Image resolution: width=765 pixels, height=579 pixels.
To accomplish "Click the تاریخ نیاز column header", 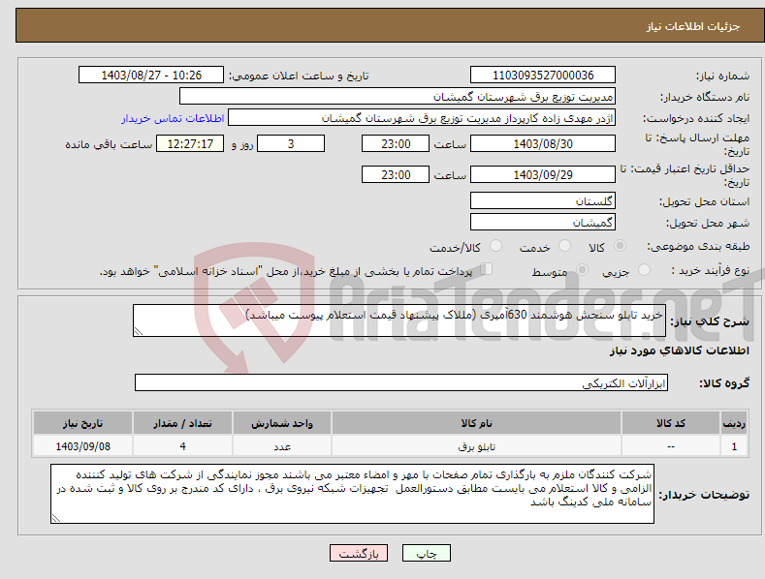I will (x=82, y=423).
